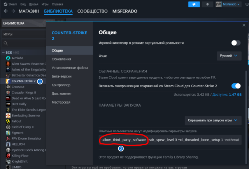Open the 'Спрашивать при запуске игры' dropdown

click(213, 121)
